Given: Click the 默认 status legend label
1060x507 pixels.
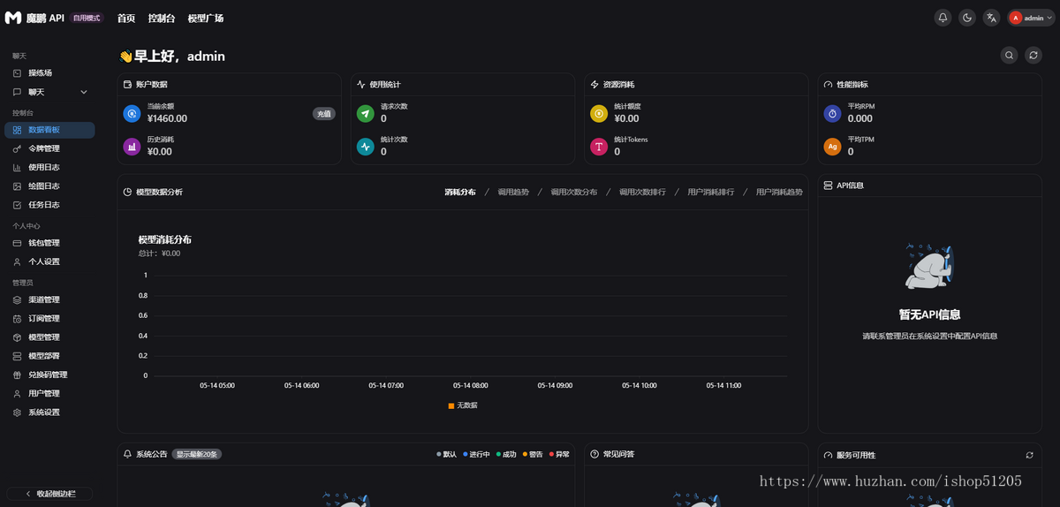Looking at the screenshot, I should click(450, 455).
